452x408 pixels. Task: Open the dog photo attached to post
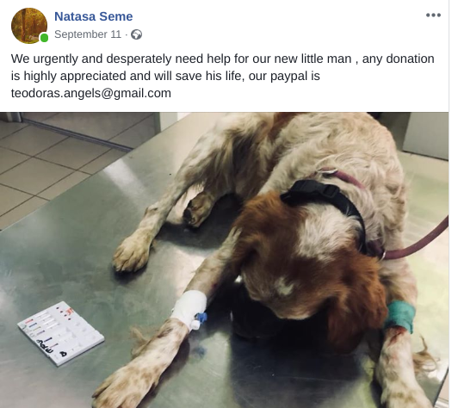click(224, 260)
